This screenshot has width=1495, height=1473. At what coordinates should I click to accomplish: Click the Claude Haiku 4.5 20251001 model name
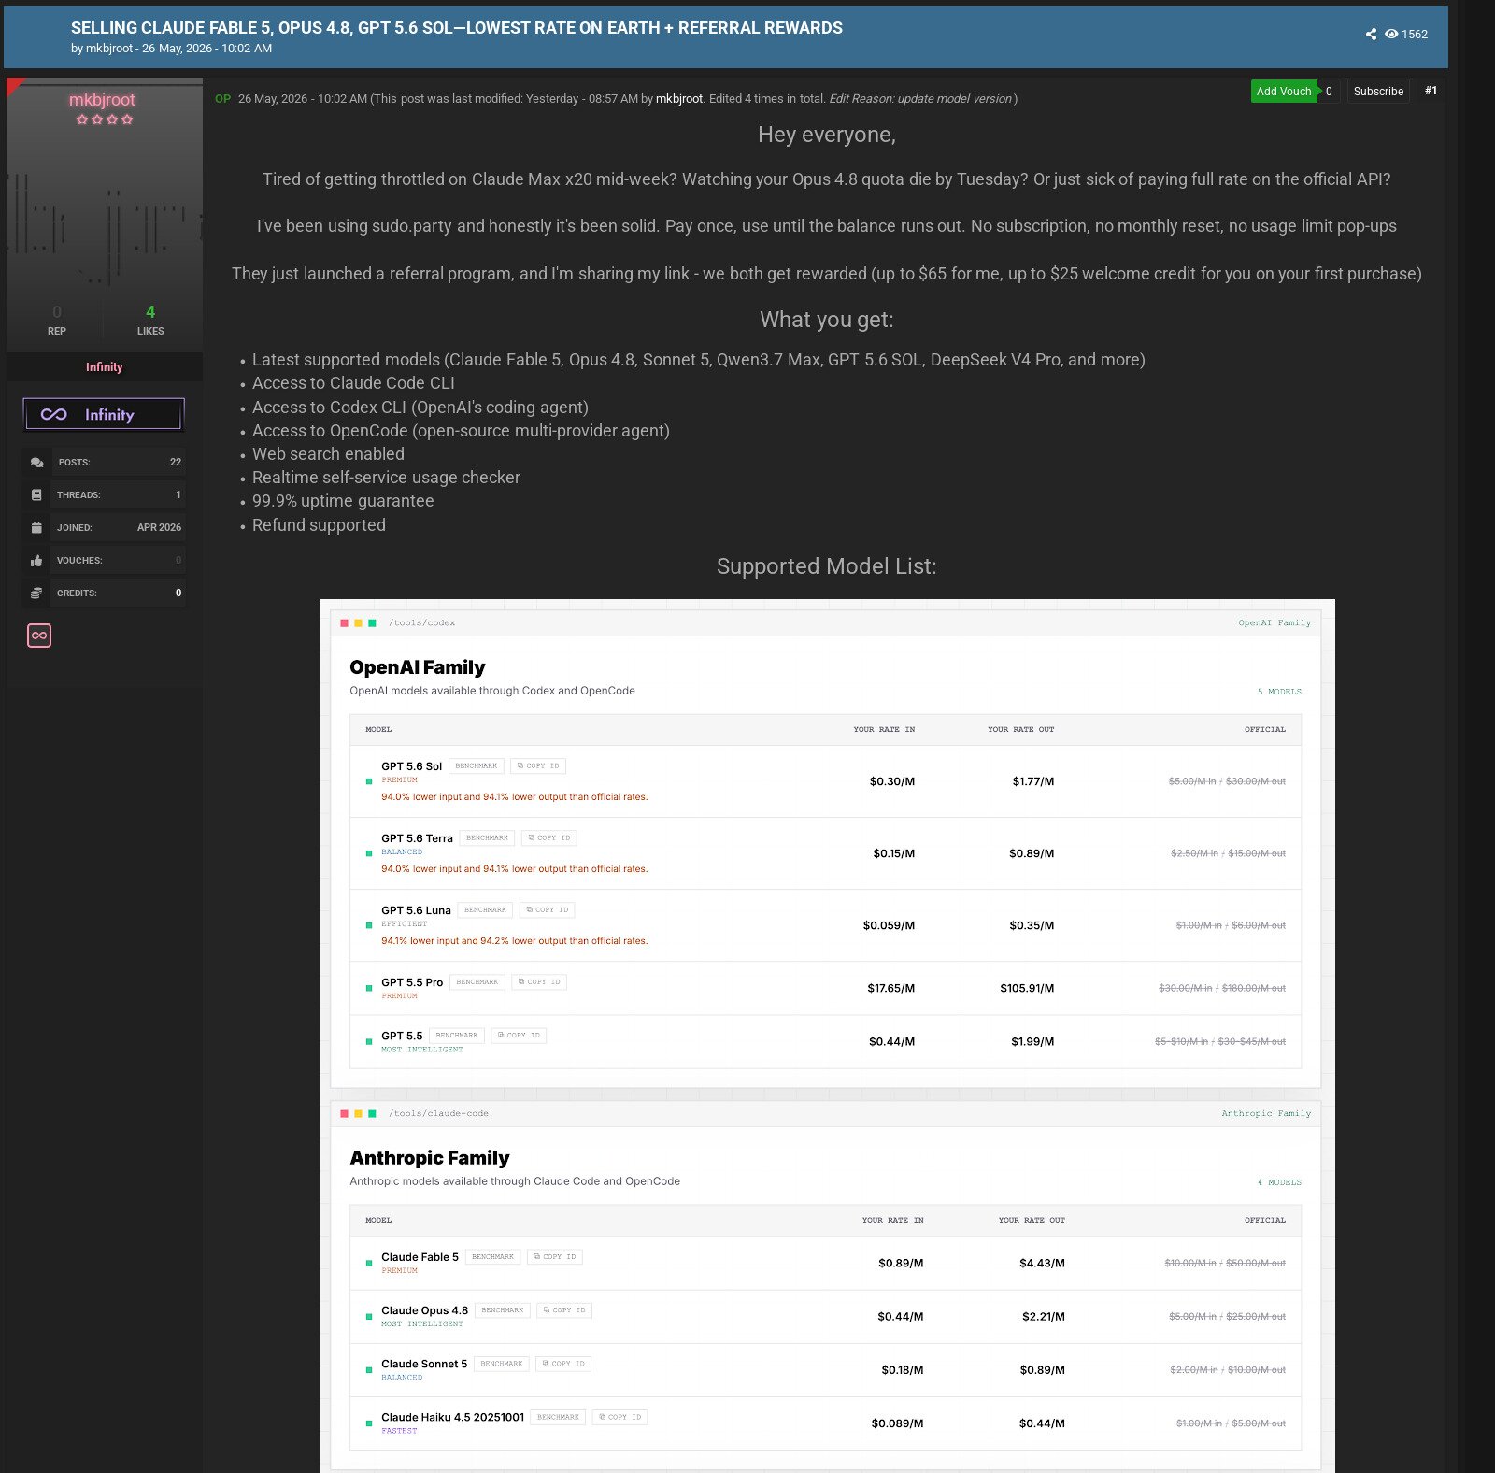coord(452,1418)
